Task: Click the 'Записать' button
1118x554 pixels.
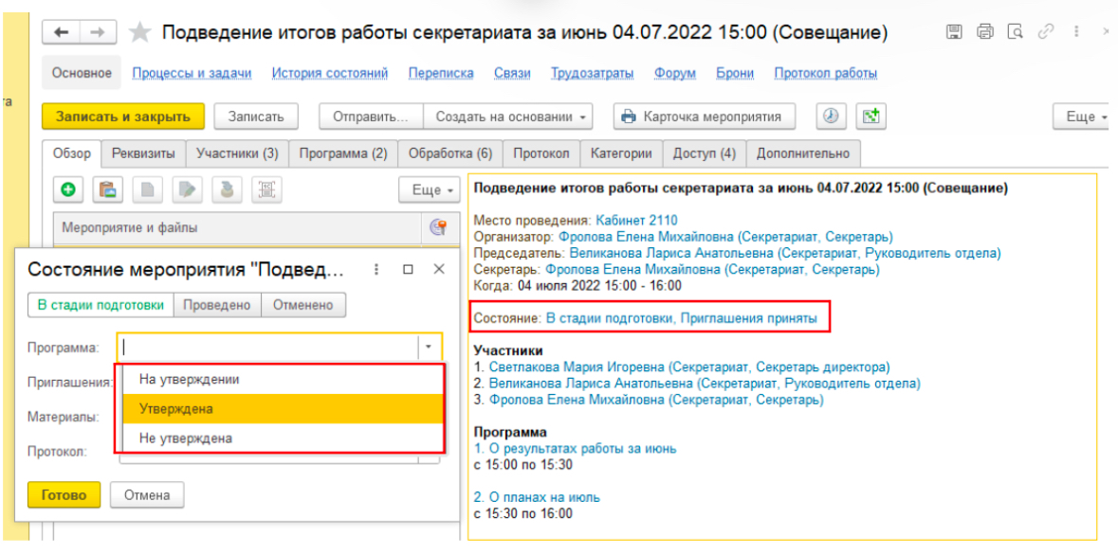Action: click(256, 116)
